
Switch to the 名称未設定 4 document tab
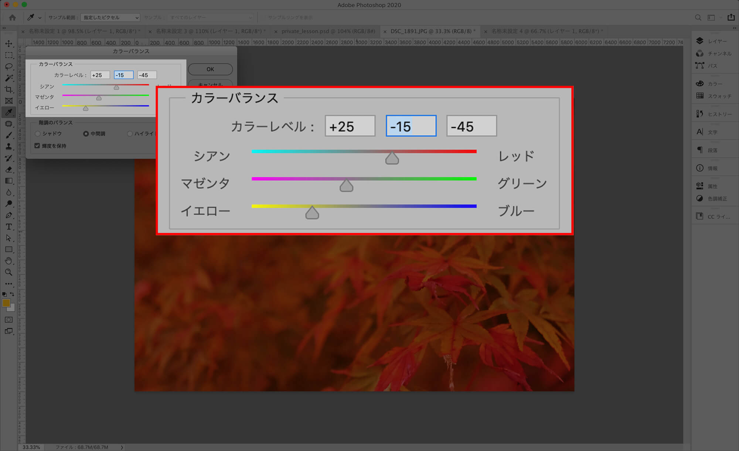coord(546,31)
